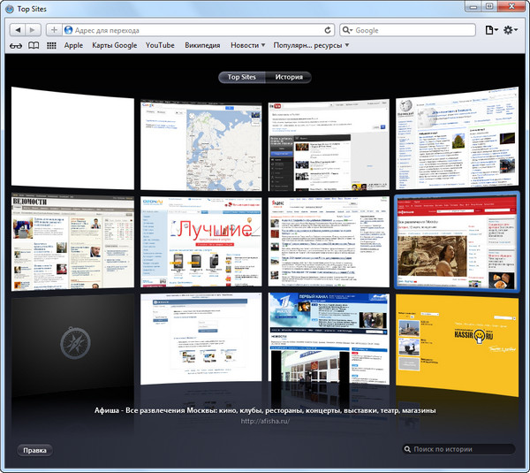530x473 pixels.
Task: Open the Yandex news thumbnail
Action: [329, 241]
